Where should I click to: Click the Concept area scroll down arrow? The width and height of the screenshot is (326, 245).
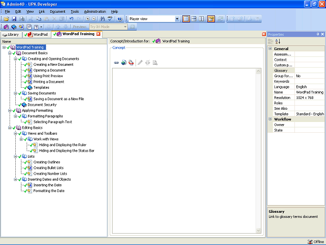coord(258,230)
